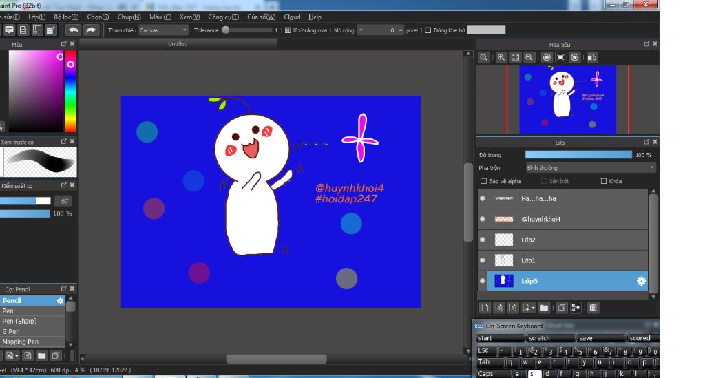Select the Pen (Sharp) brush
Viewport: 705px width, 378px height.
pos(32,321)
